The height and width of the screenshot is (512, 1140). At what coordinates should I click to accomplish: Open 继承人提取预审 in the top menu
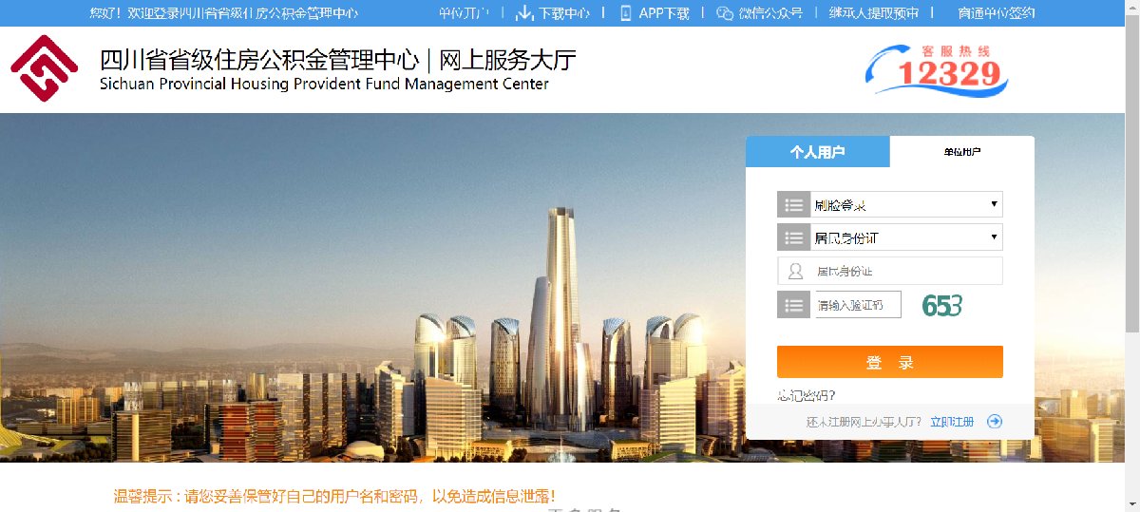pyautogui.click(x=873, y=13)
